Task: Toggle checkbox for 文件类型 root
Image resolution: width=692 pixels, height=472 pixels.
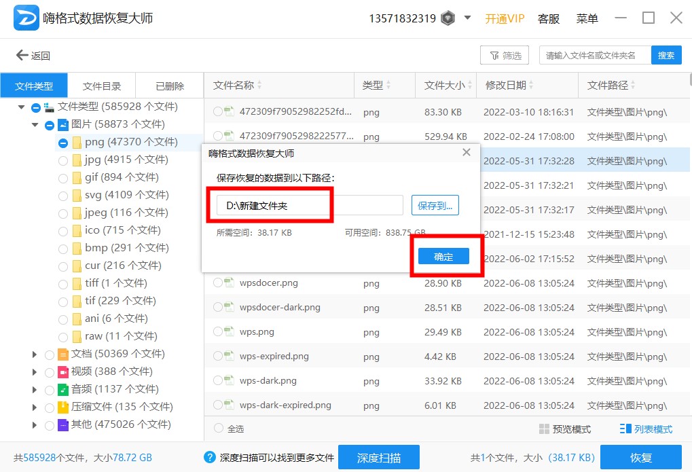Action: [x=36, y=107]
